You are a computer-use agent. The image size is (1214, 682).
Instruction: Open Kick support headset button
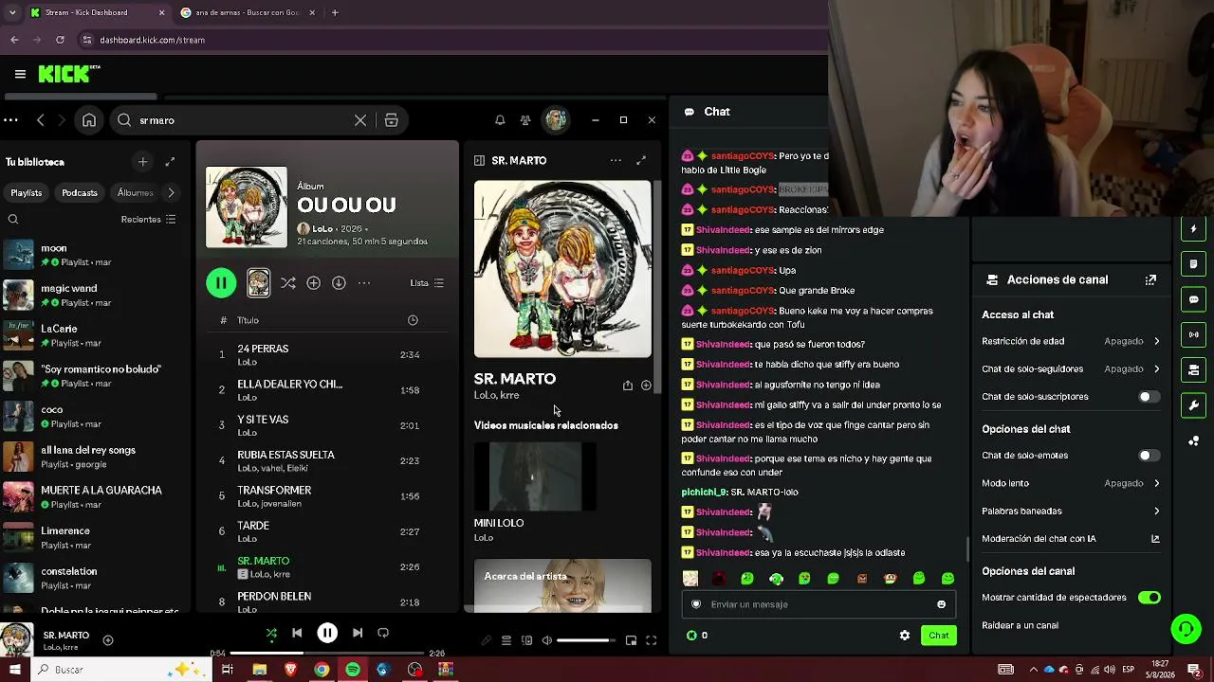[x=1186, y=629]
